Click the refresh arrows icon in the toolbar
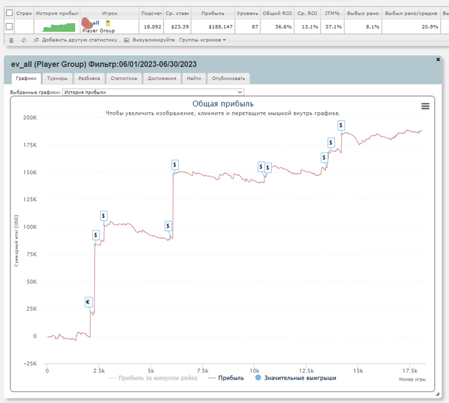 point(24,40)
